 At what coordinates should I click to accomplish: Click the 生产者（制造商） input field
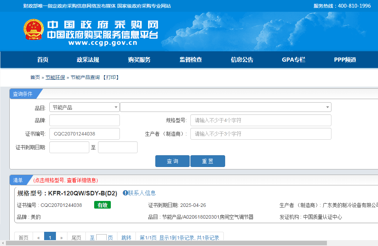point(261,134)
